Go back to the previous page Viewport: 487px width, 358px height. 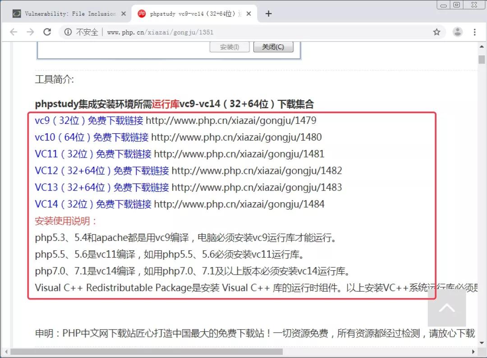pos(14,32)
